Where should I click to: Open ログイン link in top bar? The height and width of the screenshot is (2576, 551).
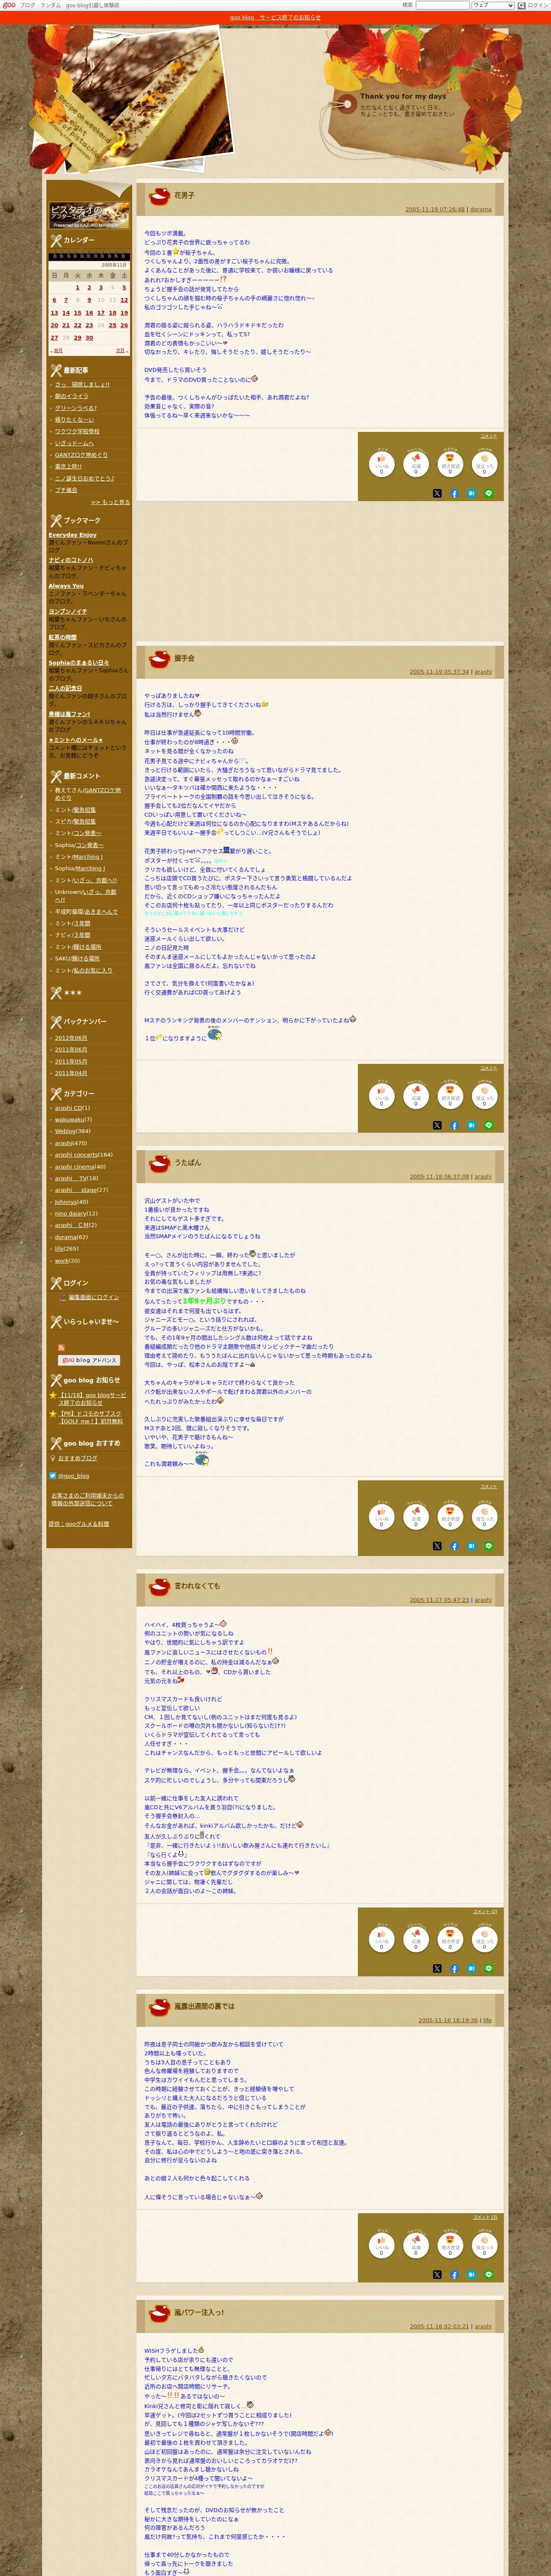click(538, 5)
